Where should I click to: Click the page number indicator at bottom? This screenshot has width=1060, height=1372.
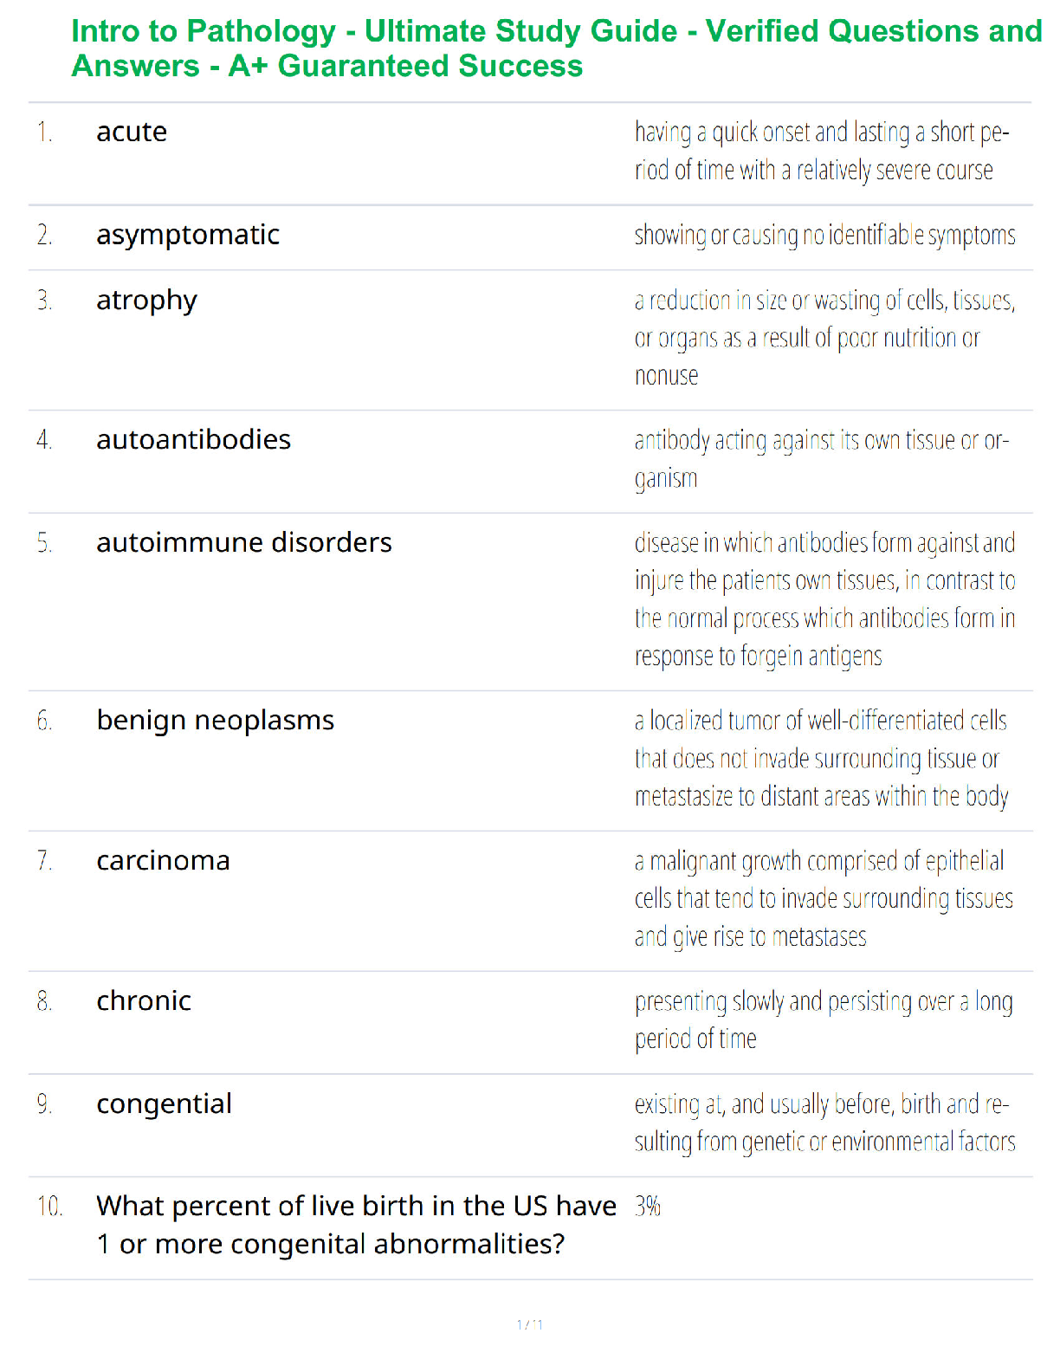point(530,1324)
